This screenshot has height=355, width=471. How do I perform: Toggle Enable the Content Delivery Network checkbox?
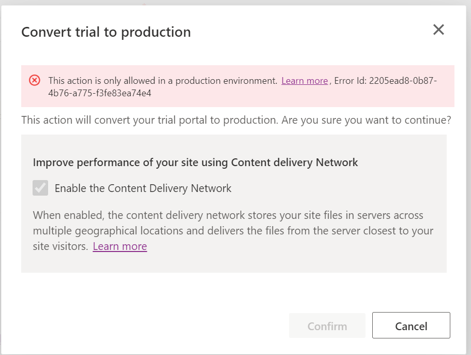pyautogui.click(x=40, y=188)
